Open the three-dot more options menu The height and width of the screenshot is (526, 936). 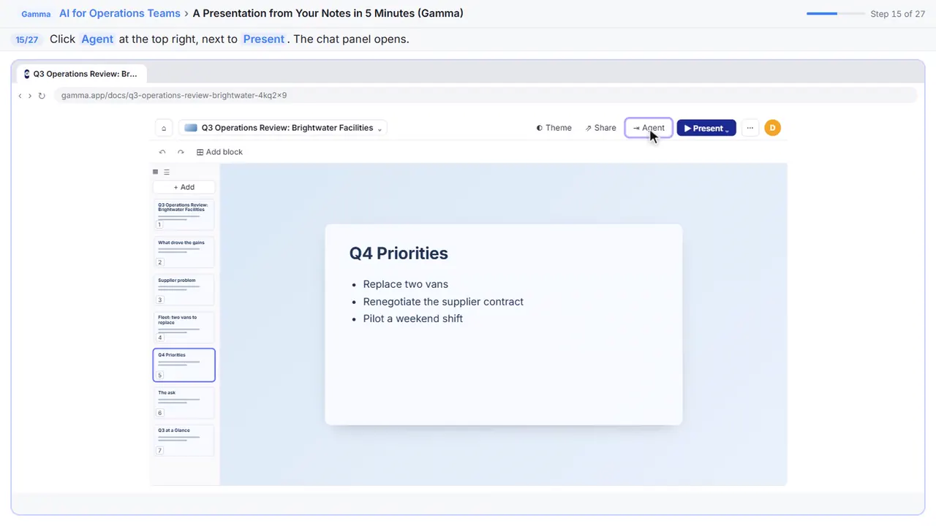[x=750, y=128]
